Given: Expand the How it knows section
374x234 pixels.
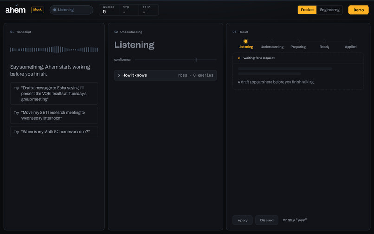Looking at the screenshot, I should click(165, 75).
